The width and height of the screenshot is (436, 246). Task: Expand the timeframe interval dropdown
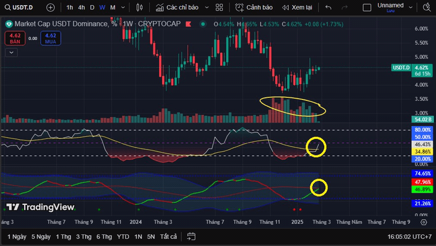point(123,7)
